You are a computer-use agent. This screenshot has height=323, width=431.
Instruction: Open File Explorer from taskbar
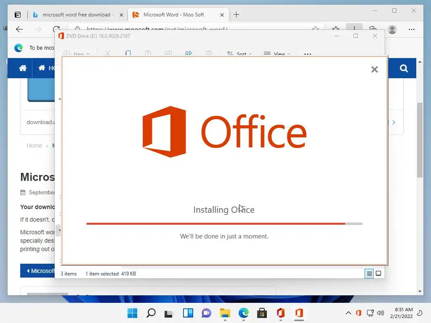tap(225, 313)
